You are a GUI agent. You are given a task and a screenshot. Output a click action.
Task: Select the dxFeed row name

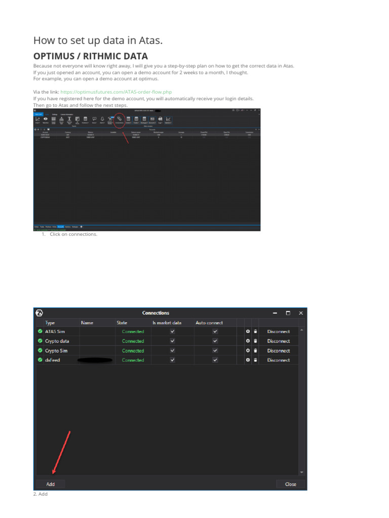tap(53, 360)
